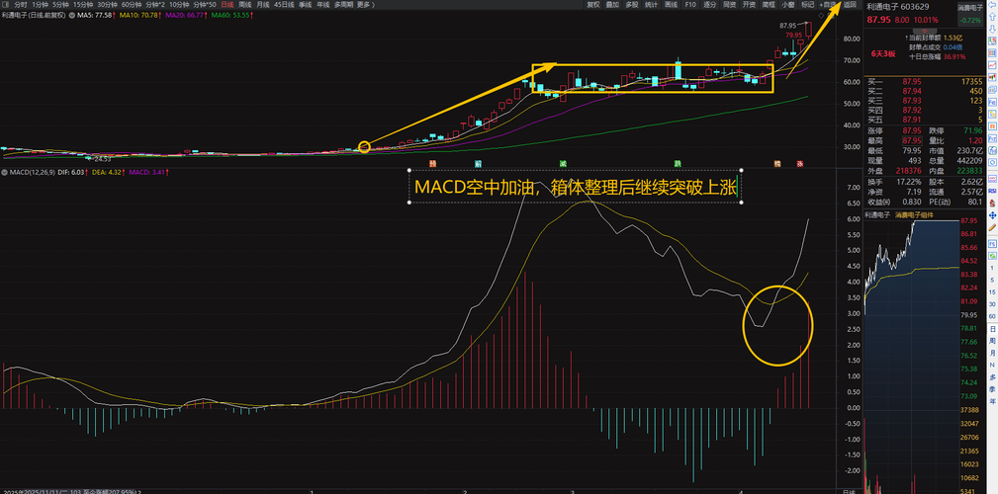This screenshot has width=998, height=494.
Task: Switch to the 分时 intraday view
Action: pos(21,5)
